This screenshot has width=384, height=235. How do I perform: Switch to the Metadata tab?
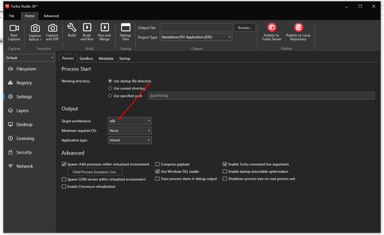(x=106, y=58)
